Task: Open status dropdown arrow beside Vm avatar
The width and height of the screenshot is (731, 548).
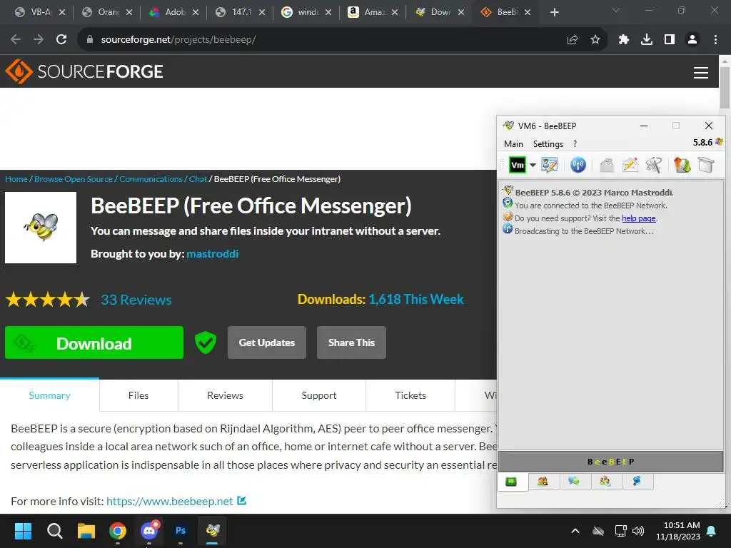Action: [533, 165]
